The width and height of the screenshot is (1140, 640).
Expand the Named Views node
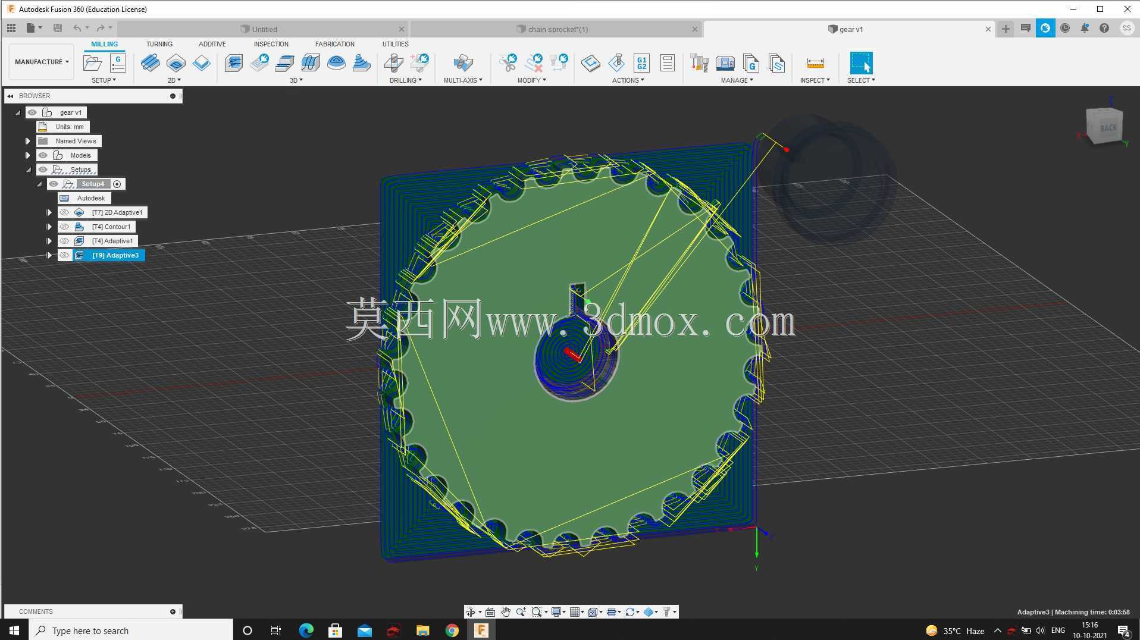[x=28, y=141]
